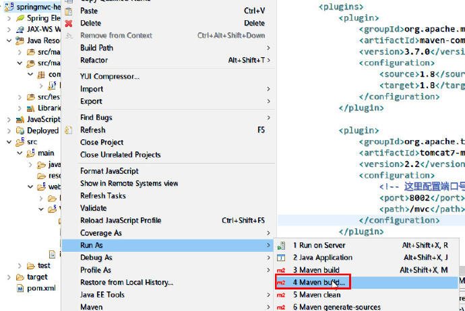Click the JavaScript Resources icon
Screen dimensions: 465x311
coord(20,119)
